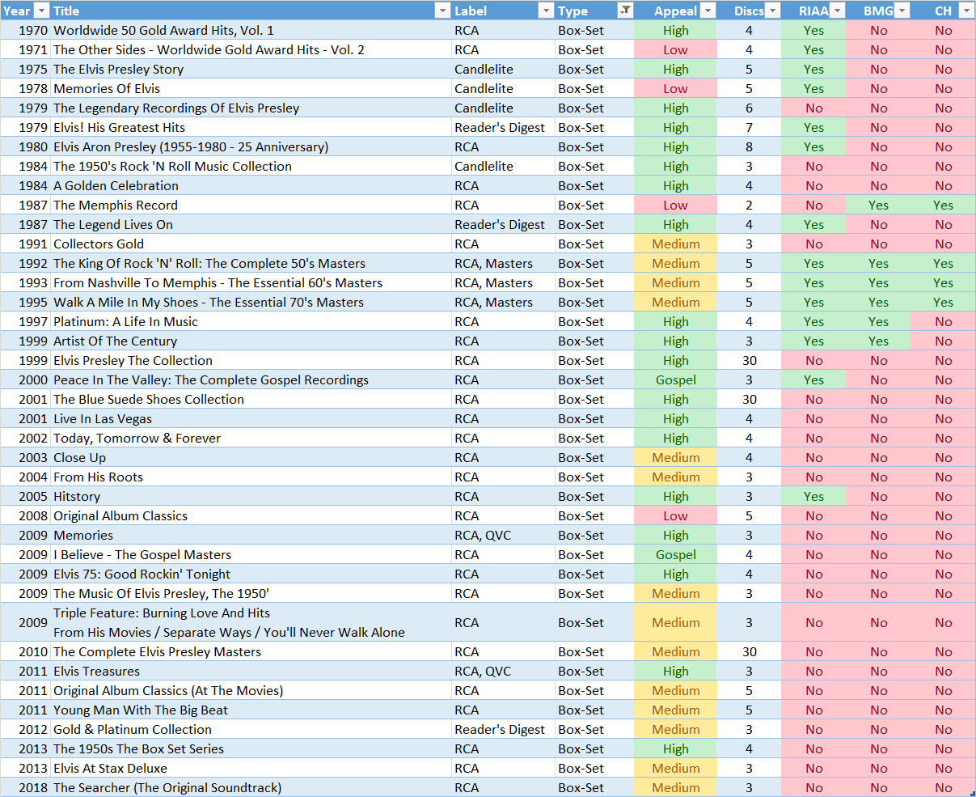Open the BMG column filter dropdown

click(x=902, y=11)
